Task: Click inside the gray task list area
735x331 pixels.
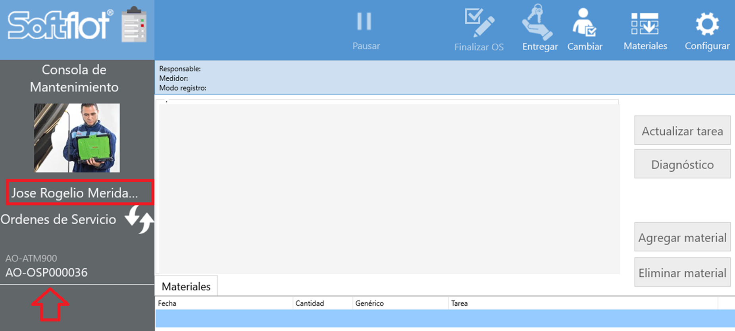Action: tap(389, 188)
